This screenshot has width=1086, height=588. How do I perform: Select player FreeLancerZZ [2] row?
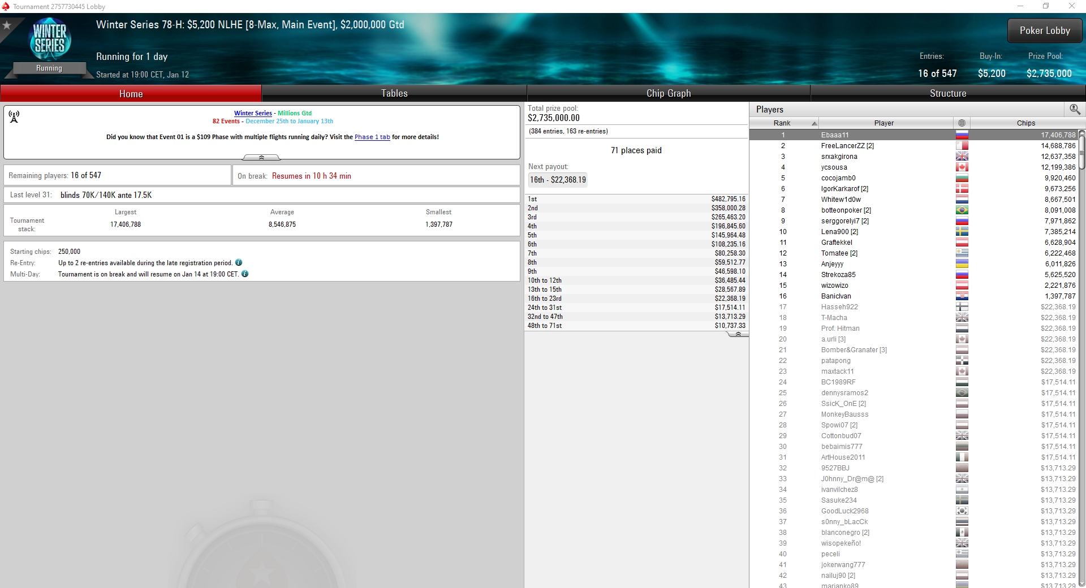(914, 146)
